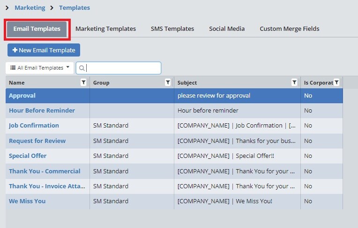Open the Subject column filter icon
Screen dimensions: 358x228
(x=294, y=83)
